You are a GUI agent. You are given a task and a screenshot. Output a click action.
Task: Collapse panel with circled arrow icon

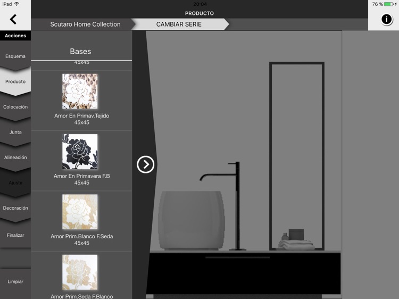tap(145, 164)
